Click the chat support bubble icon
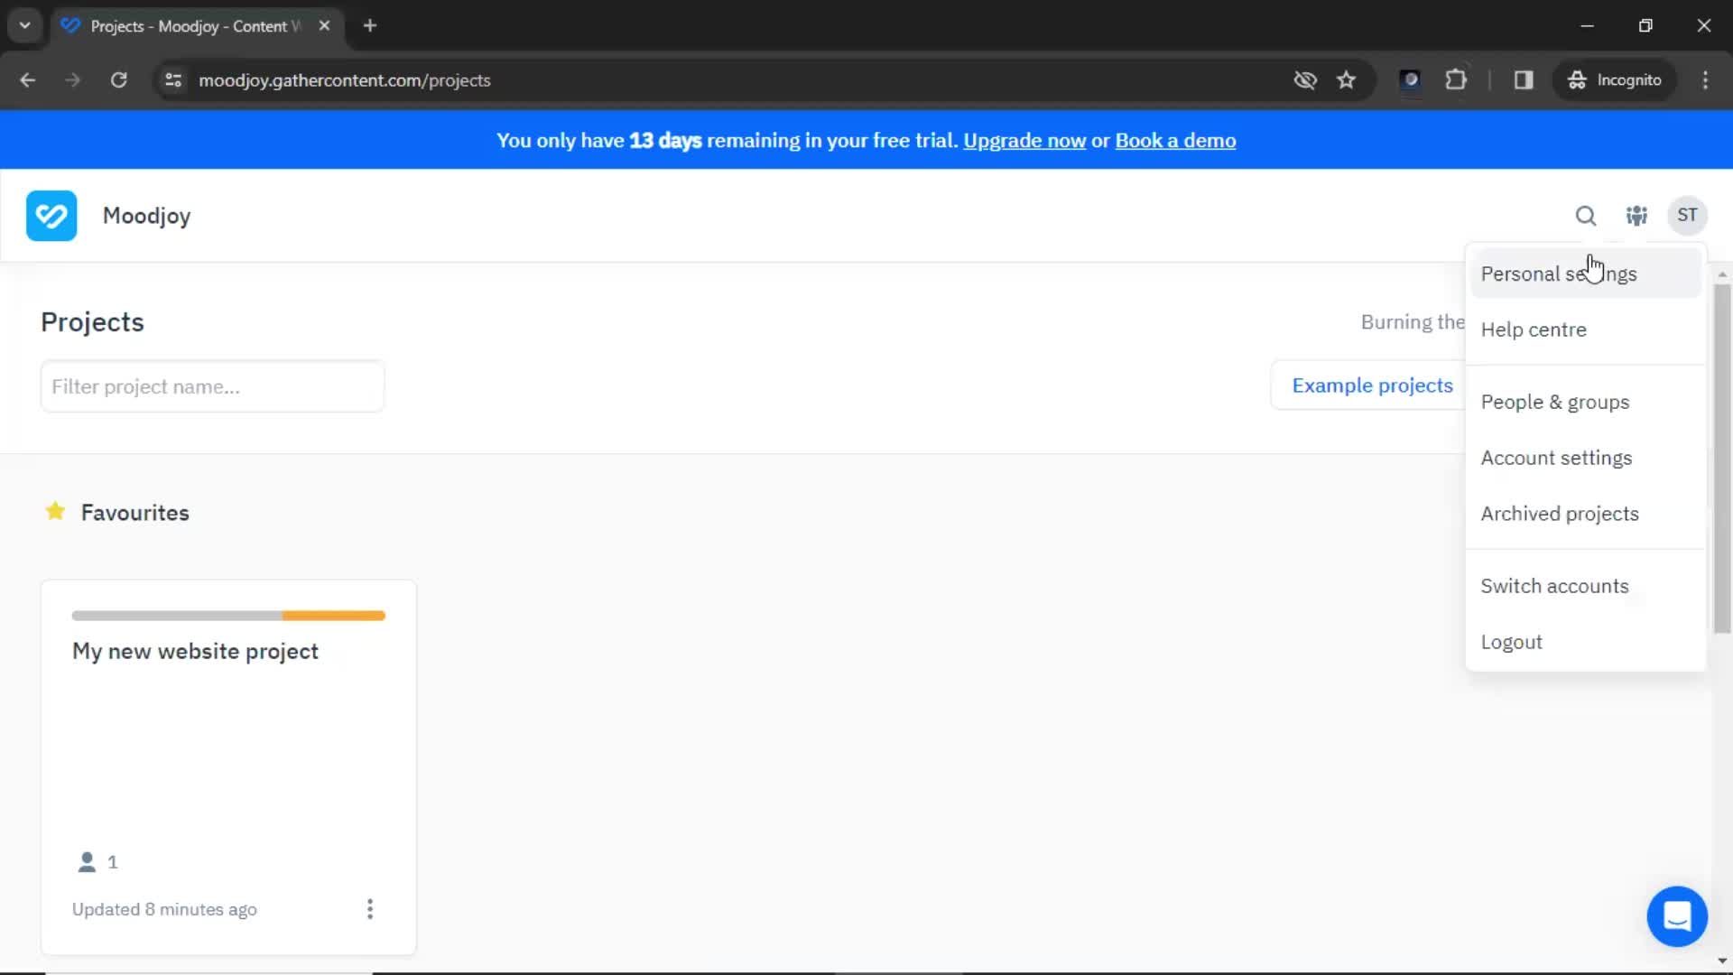The image size is (1733, 975). 1677,916
